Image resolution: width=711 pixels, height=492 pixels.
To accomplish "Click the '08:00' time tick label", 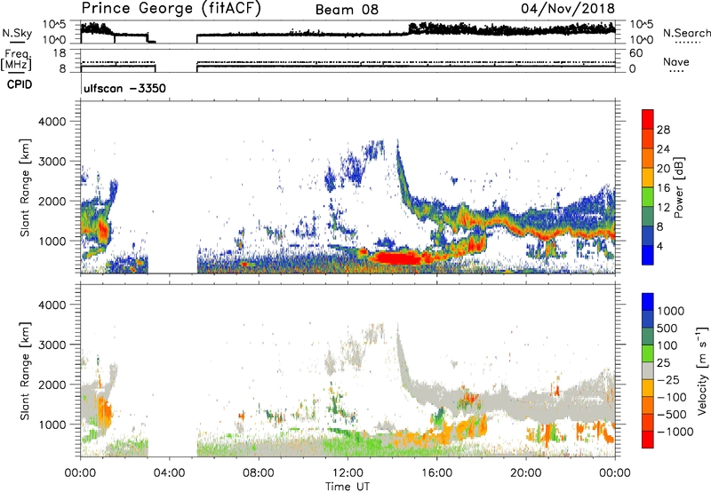I will point(259,473).
